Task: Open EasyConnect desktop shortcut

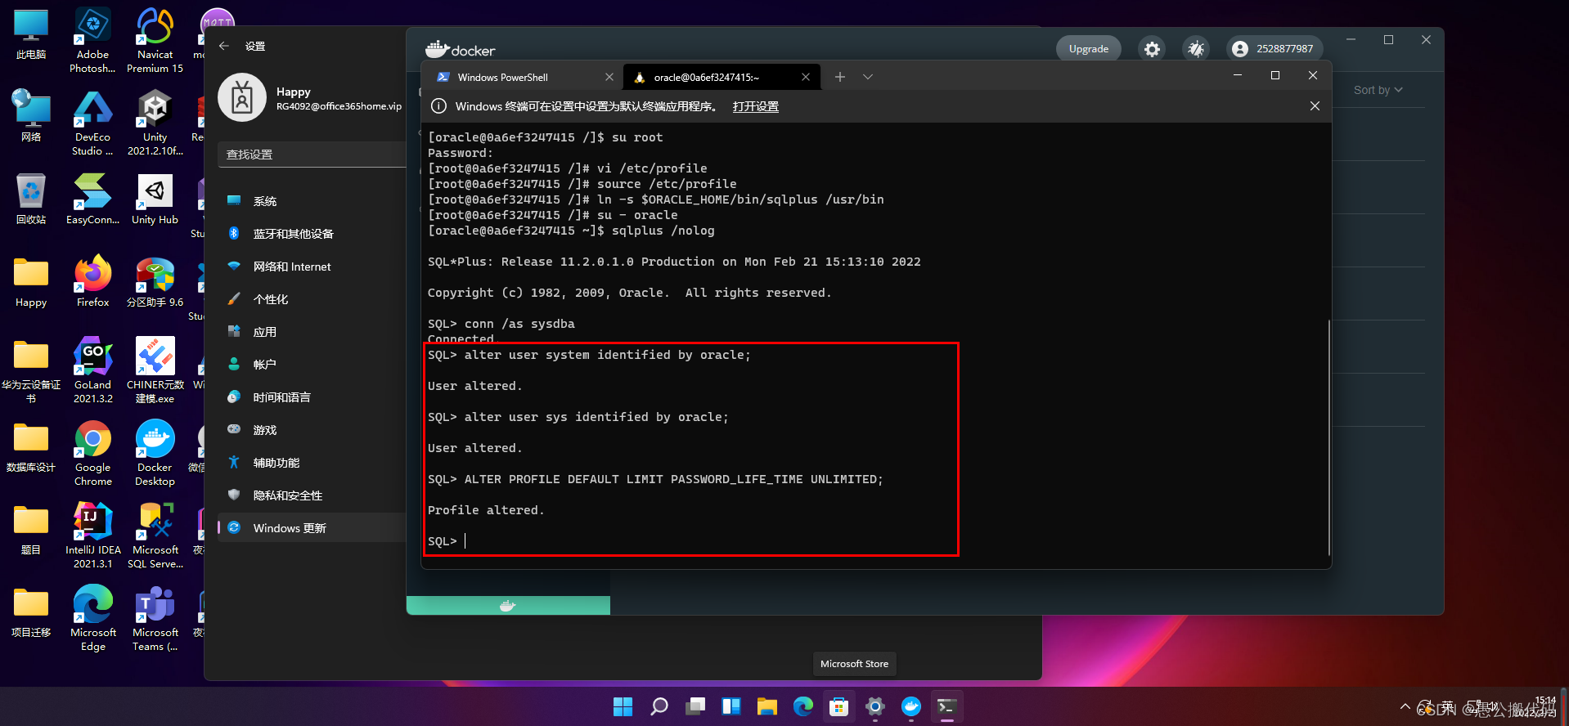Action: click(x=93, y=199)
